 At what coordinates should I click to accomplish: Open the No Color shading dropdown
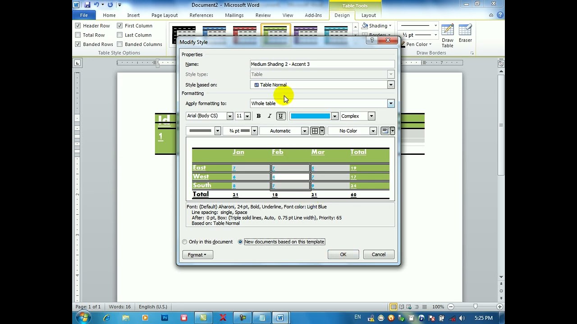pos(373,131)
